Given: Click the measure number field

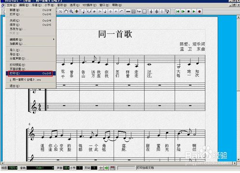Looking at the screenshot, I should tap(79, 168).
